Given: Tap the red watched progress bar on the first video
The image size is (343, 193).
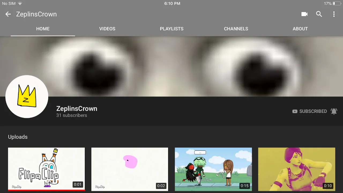Looking at the screenshot, I should [x=46, y=190].
